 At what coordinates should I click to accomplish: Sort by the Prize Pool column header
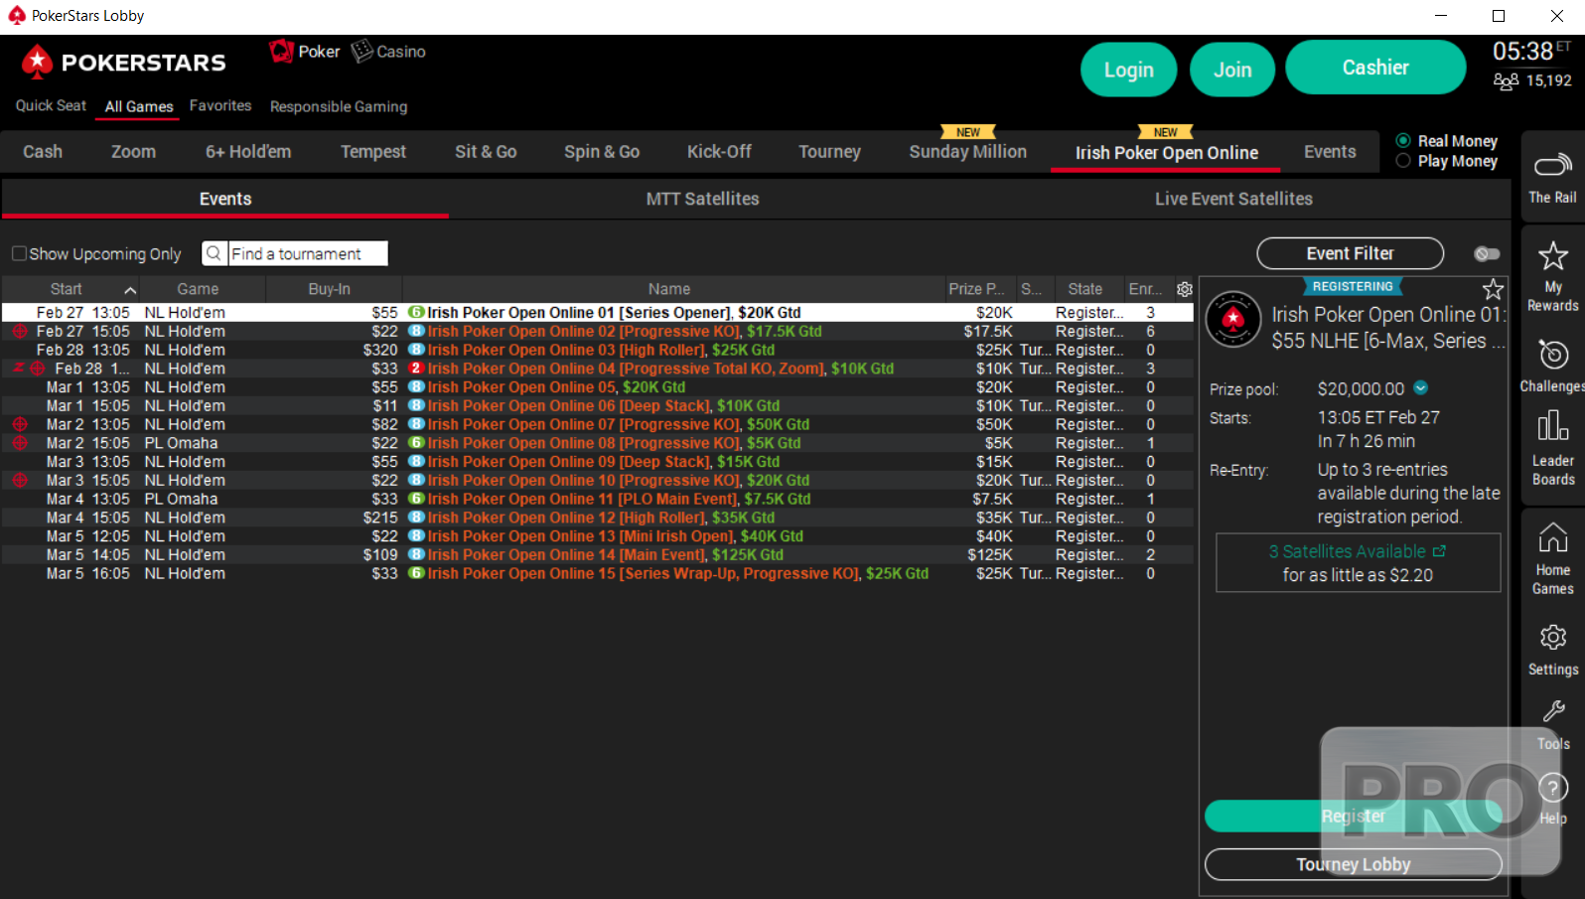[979, 289]
